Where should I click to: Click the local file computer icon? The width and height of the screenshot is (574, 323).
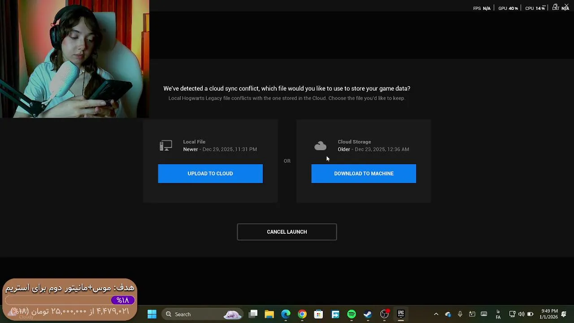(x=166, y=145)
